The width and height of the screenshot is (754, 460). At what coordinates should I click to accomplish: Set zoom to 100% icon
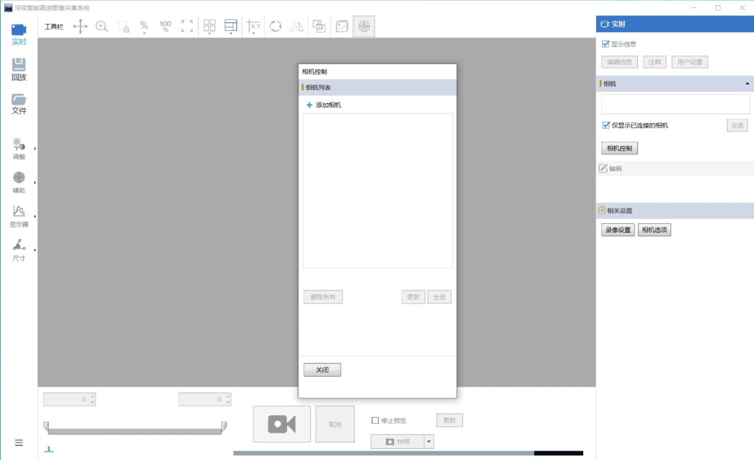tap(166, 27)
